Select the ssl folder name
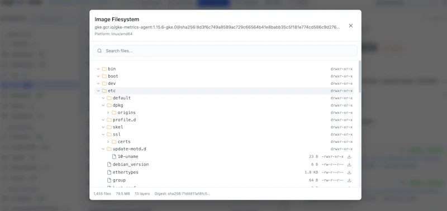 click(117, 135)
